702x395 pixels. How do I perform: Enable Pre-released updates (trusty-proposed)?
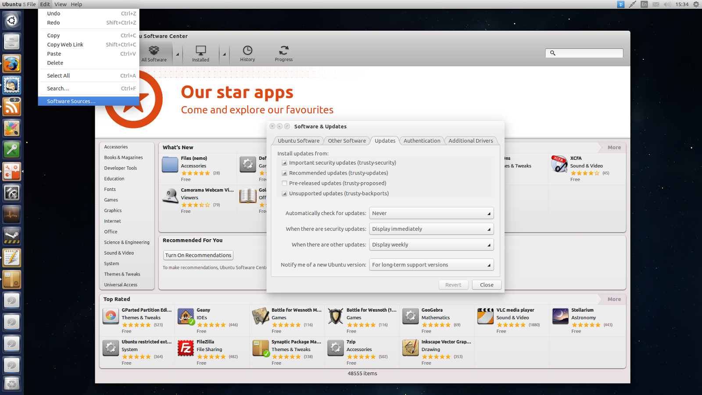coord(284,183)
